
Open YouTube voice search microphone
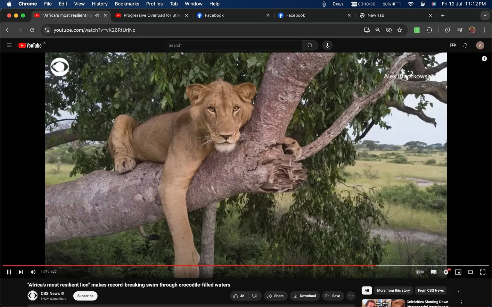pos(327,45)
